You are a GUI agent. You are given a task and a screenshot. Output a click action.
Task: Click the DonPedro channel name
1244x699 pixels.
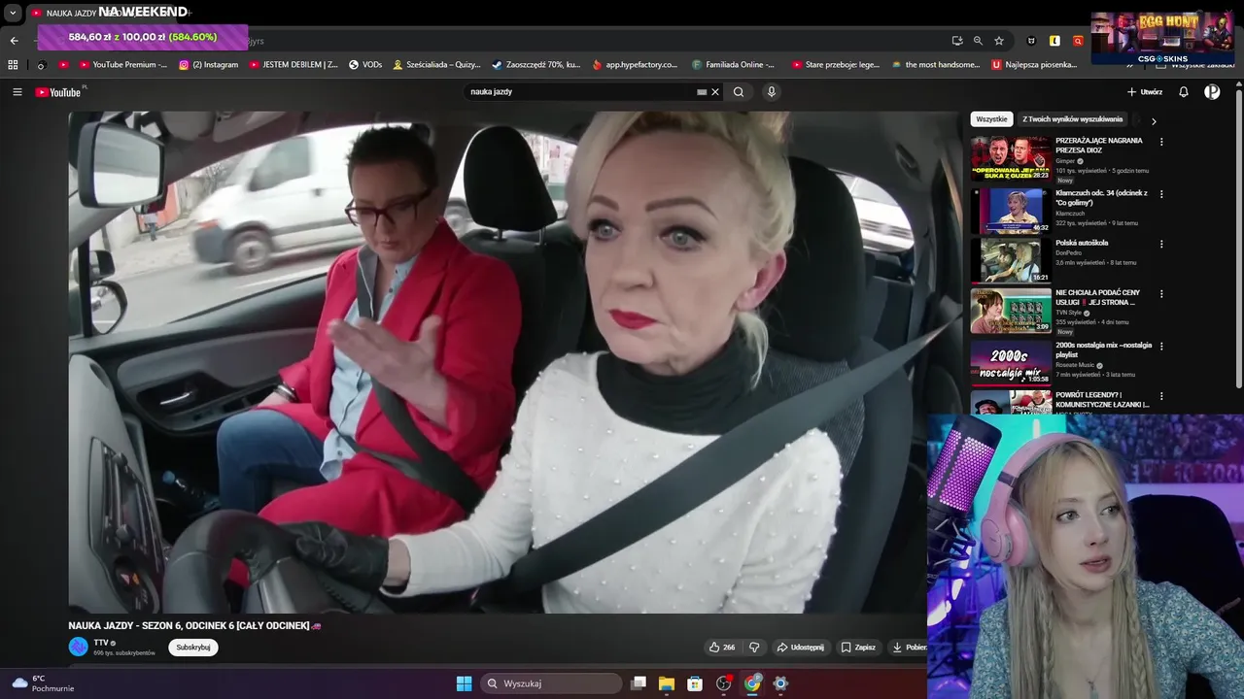(1068, 253)
